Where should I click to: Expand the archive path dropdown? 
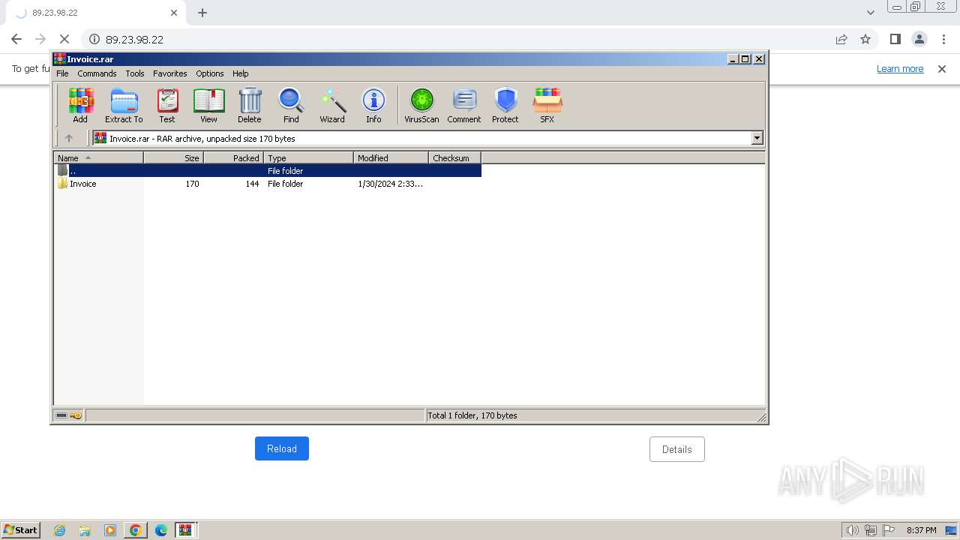coord(757,138)
